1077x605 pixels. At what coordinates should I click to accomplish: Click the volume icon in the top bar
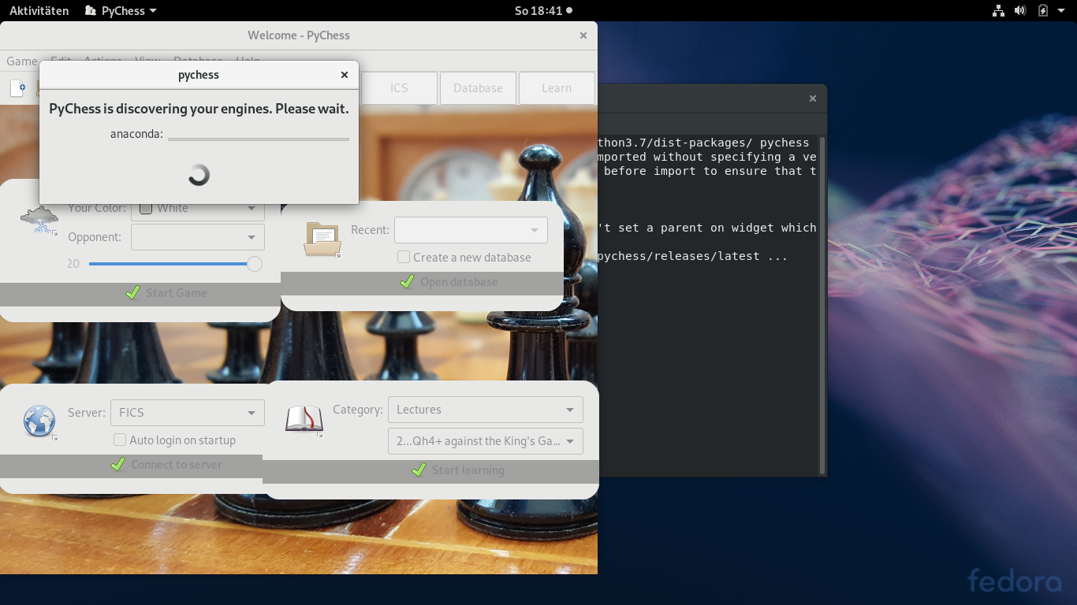(x=1020, y=10)
